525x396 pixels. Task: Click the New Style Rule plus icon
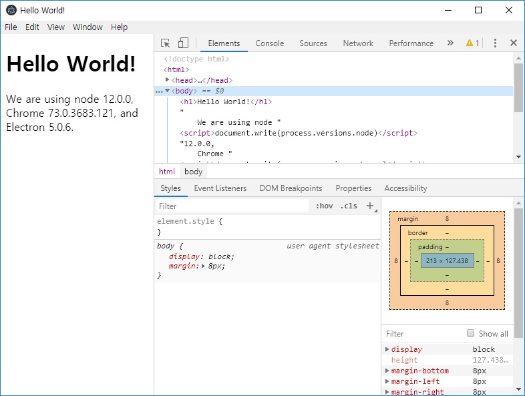coord(370,206)
